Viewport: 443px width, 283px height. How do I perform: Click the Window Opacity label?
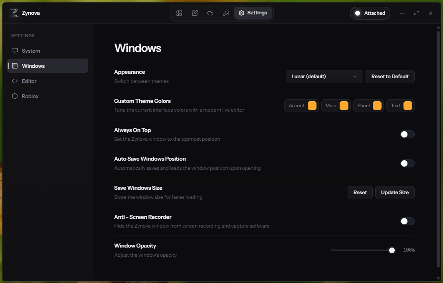[135, 246]
